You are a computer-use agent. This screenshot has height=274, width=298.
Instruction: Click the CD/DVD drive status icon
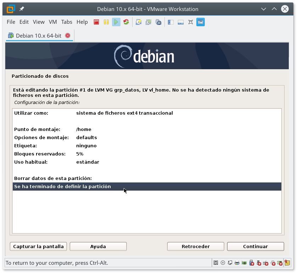(x=223, y=263)
